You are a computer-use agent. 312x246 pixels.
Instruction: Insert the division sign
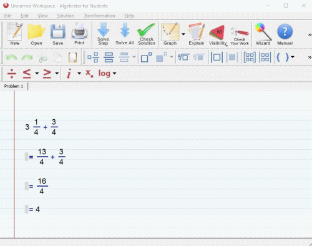click(12, 74)
